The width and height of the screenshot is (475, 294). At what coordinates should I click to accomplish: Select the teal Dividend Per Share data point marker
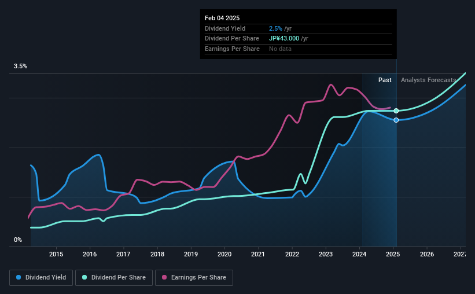396,111
